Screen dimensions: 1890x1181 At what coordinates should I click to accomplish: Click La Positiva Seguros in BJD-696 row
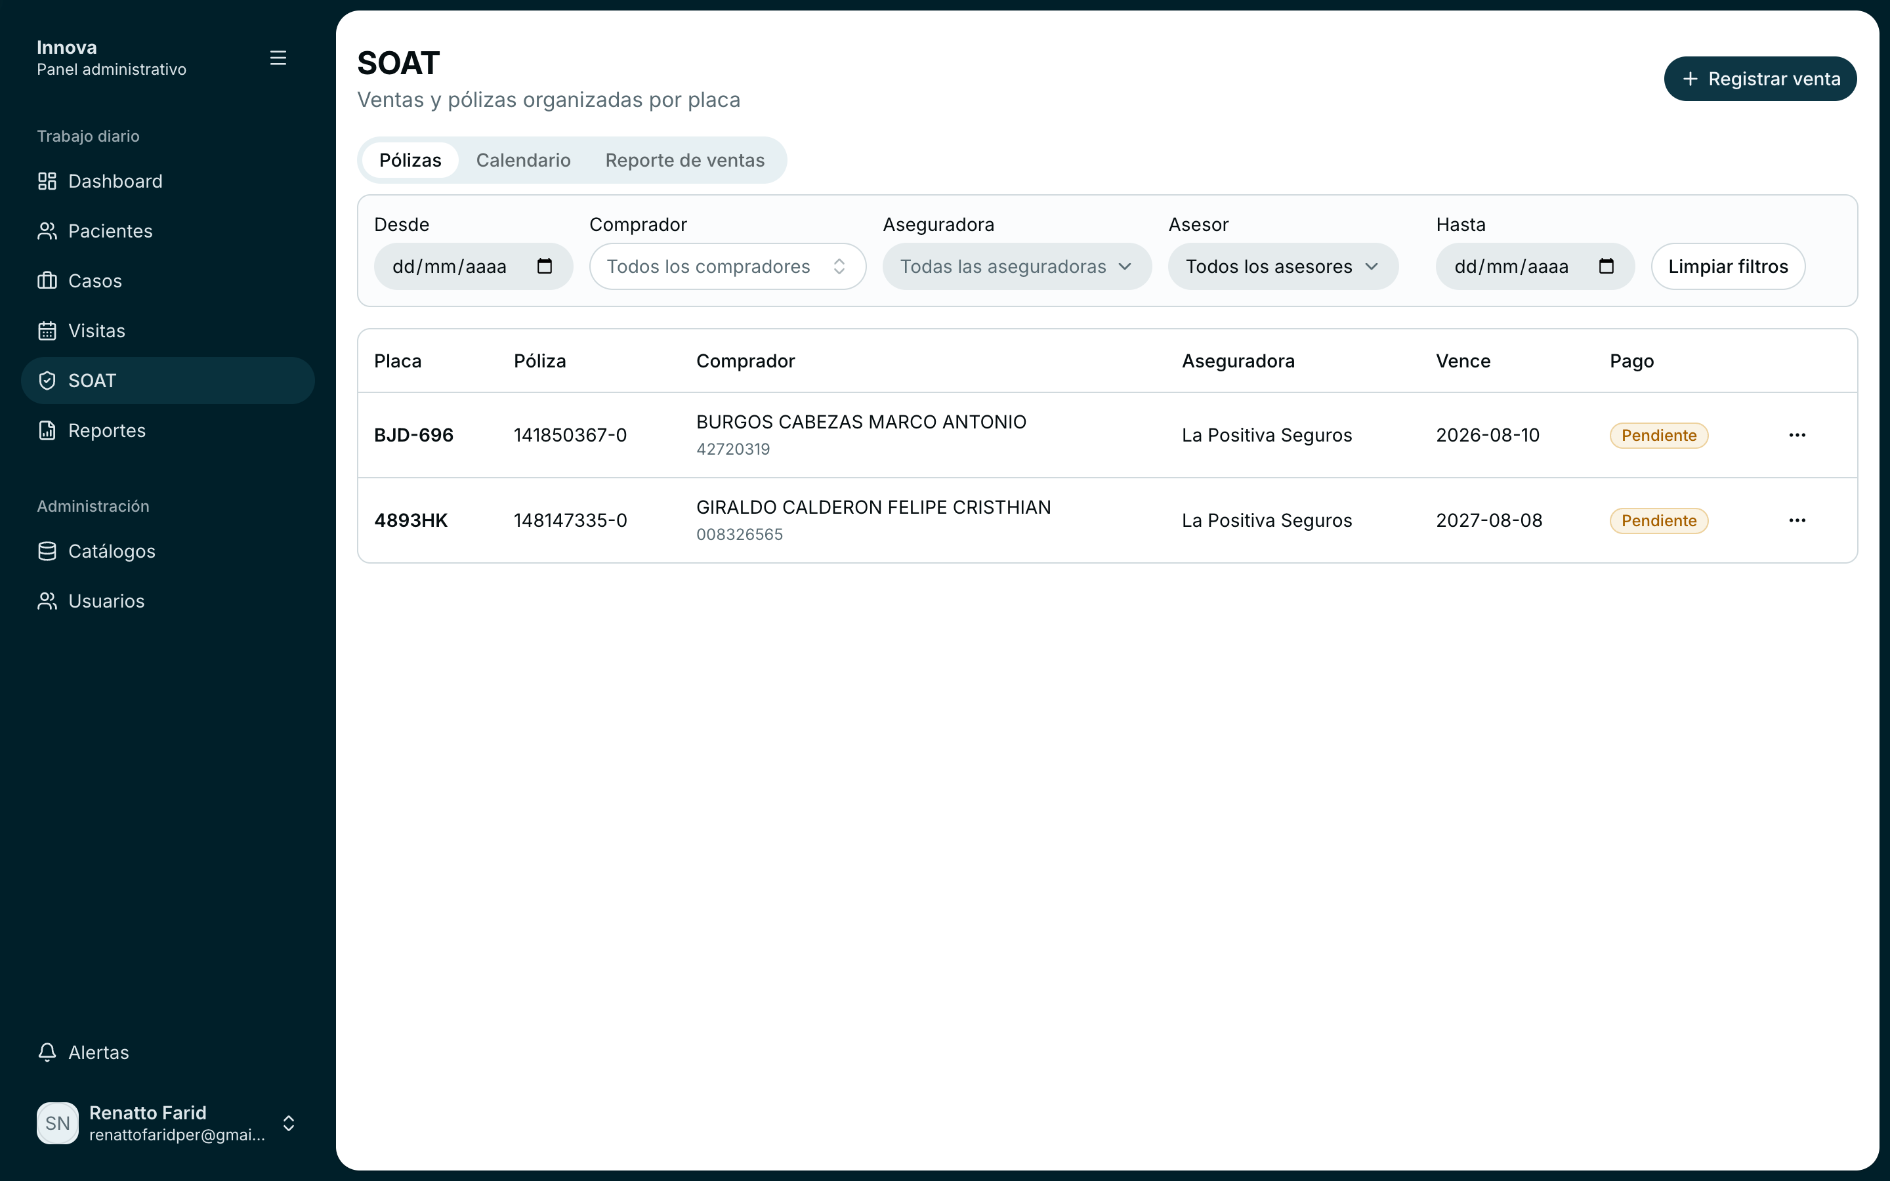(1267, 435)
